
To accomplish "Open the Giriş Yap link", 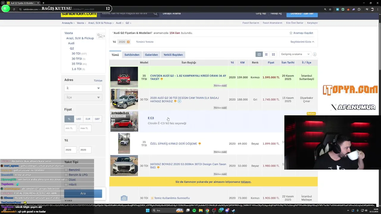I will coord(261,14).
